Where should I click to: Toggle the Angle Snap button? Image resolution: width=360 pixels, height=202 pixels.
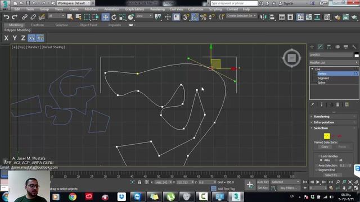(x=195, y=17)
